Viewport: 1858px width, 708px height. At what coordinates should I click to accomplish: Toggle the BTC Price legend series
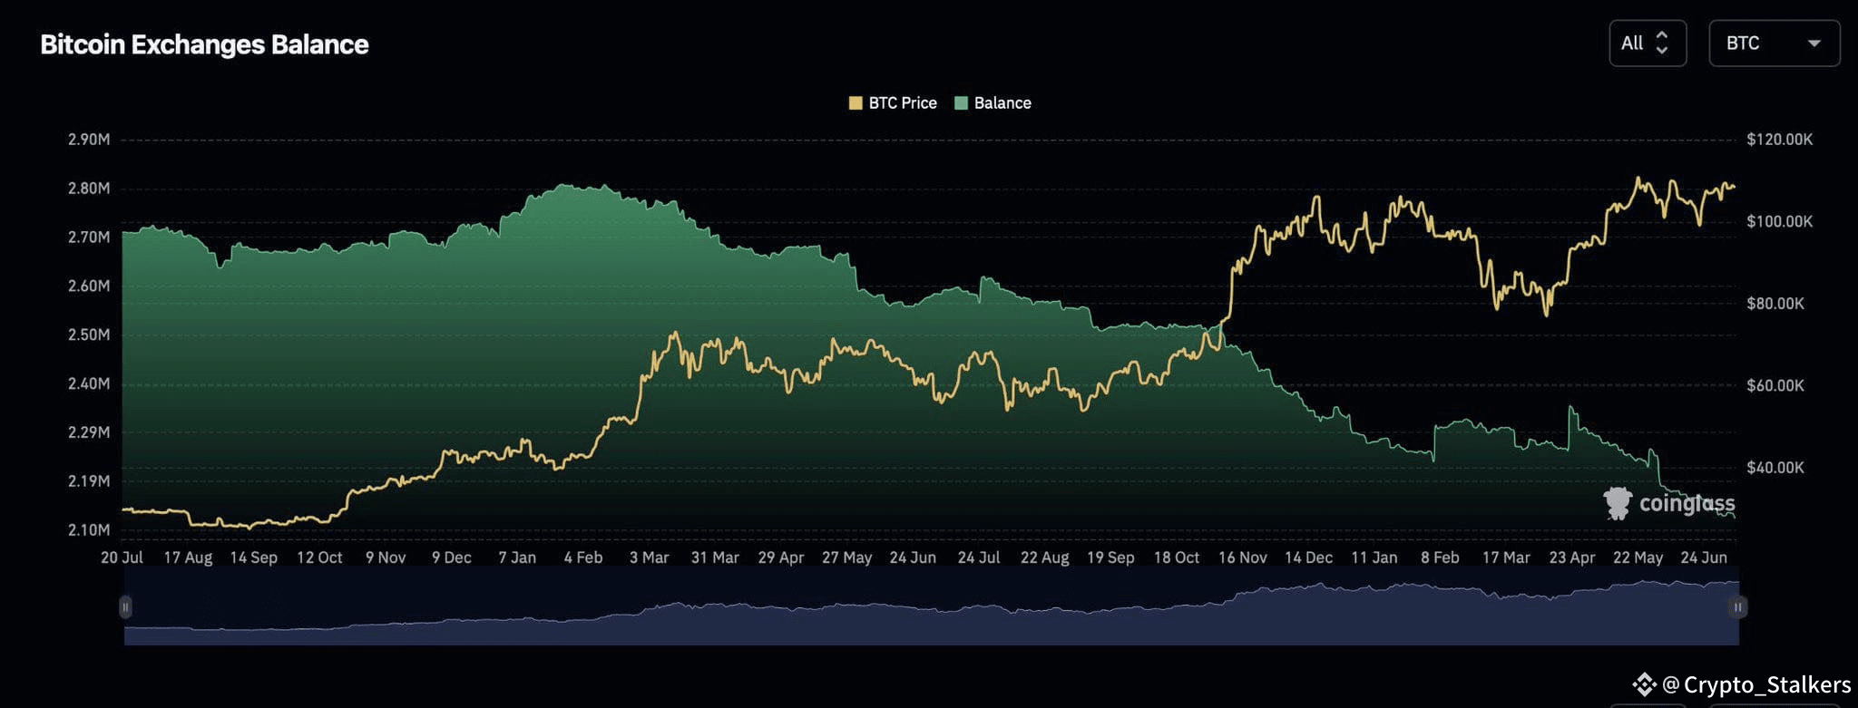(893, 103)
